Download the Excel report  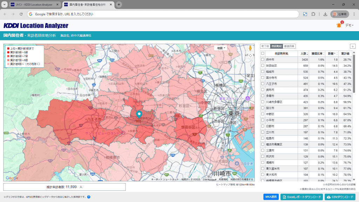(302, 197)
